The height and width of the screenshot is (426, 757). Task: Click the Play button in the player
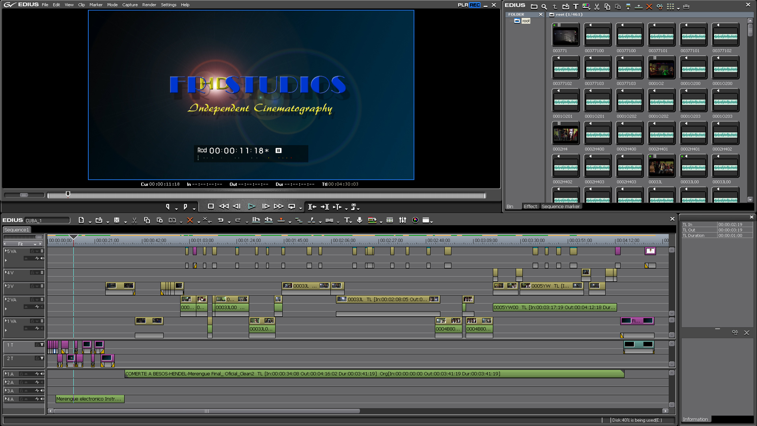(x=252, y=206)
